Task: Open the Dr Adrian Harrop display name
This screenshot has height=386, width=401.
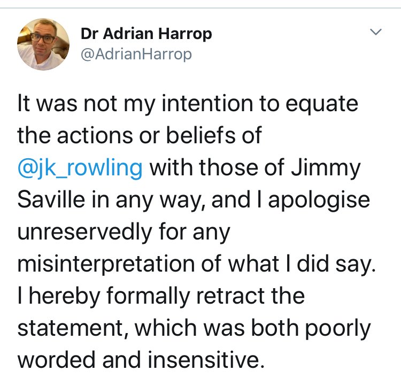Action: tap(146, 34)
